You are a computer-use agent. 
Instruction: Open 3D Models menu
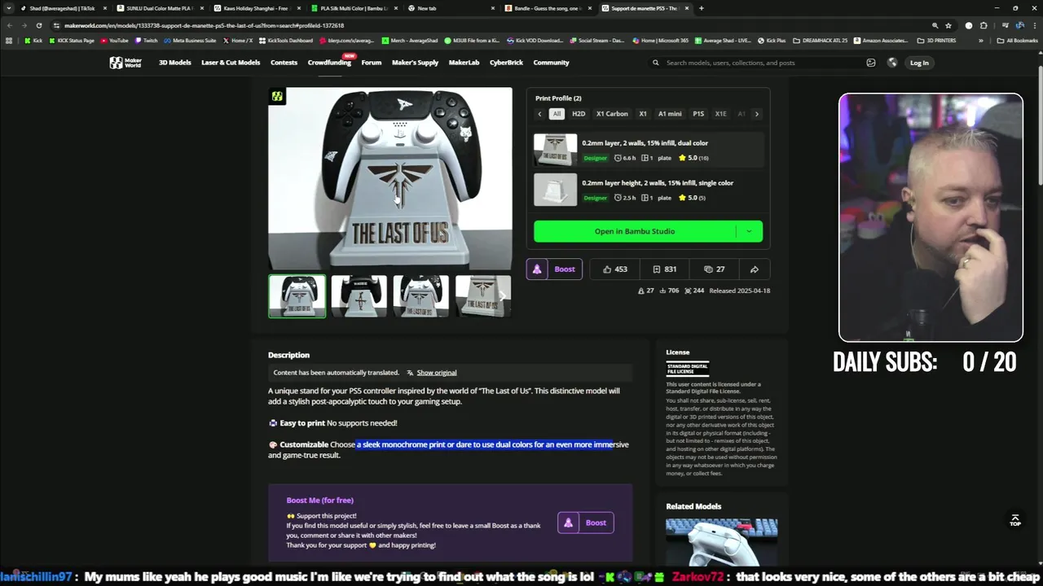tap(175, 63)
